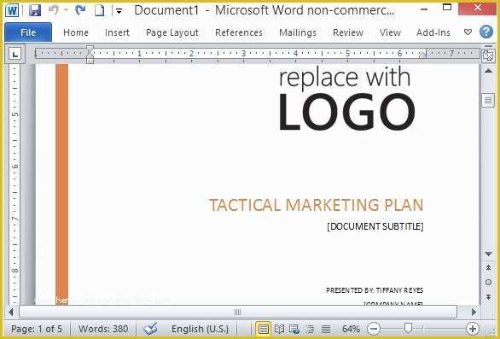Viewport: 500px width, 339px height.
Task: Go to next page with double-down arrow
Action: click(488, 297)
